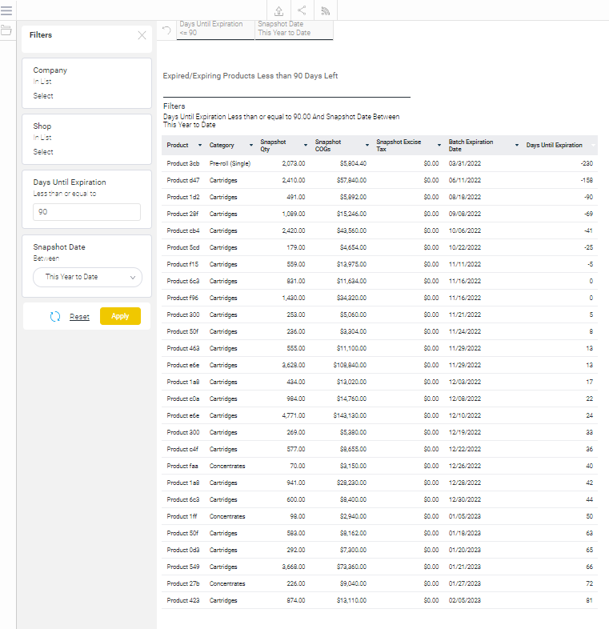Click the Product column header label
Image resolution: width=609 pixels, height=629 pixels.
pos(178,145)
